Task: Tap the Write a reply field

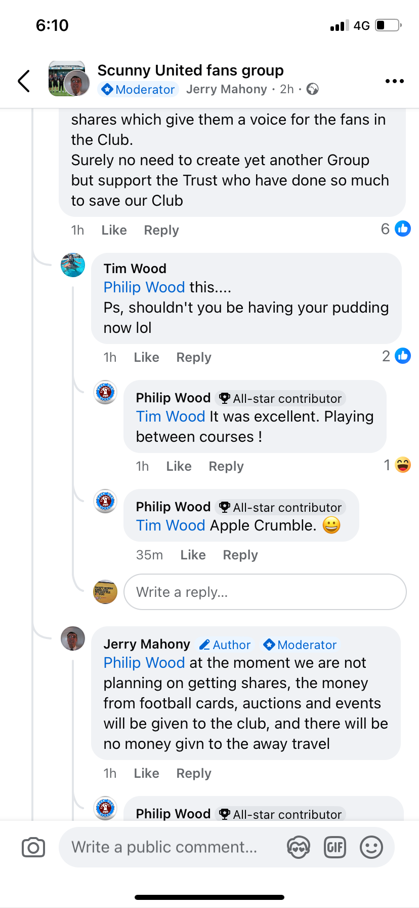Action: pyautogui.click(x=265, y=592)
